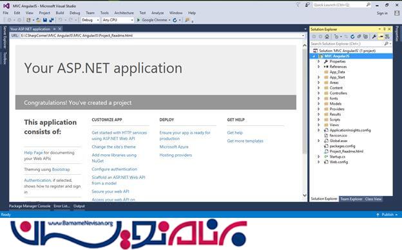Toggle the Preview Selected Items button

pos(381,37)
